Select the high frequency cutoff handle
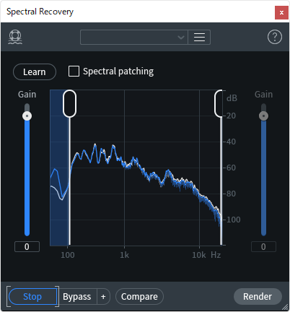This screenshot has width=290, height=312. click(219, 104)
